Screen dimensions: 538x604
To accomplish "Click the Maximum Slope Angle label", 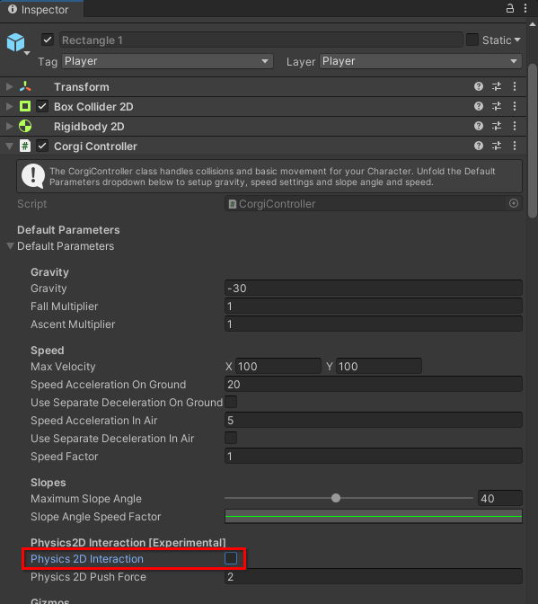I will [x=86, y=499].
